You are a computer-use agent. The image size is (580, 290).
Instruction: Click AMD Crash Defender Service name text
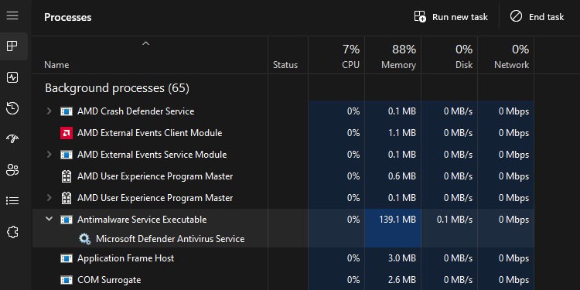136,111
